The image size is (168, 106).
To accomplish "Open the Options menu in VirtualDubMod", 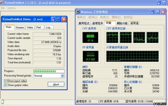I will 12,8.
